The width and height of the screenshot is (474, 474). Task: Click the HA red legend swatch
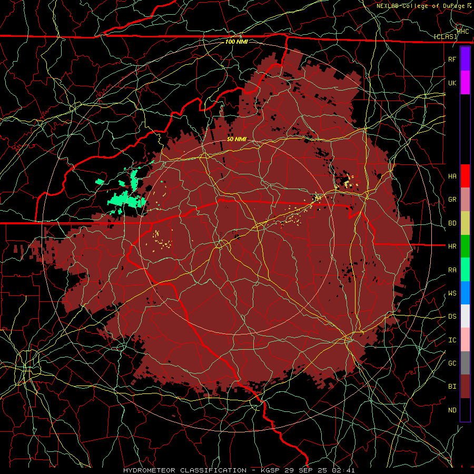point(465,176)
